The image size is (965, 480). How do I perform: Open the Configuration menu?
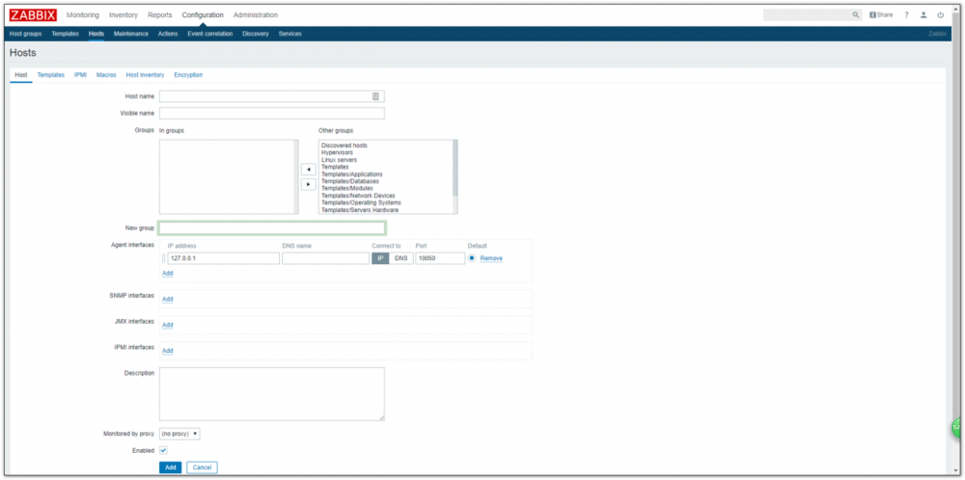pos(203,14)
